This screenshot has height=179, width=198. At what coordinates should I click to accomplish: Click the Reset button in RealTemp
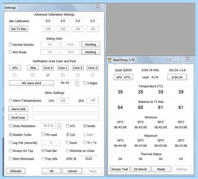coord(161,169)
